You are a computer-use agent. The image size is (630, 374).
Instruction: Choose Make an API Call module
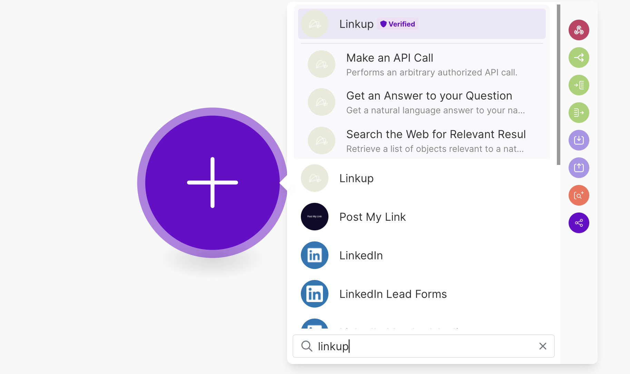(x=422, y=64)
